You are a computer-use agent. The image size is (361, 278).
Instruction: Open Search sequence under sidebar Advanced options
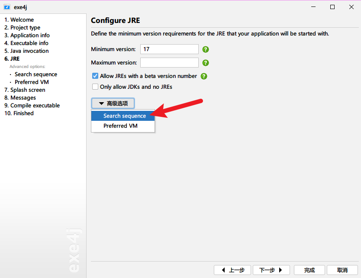click(x=35, y=74)
